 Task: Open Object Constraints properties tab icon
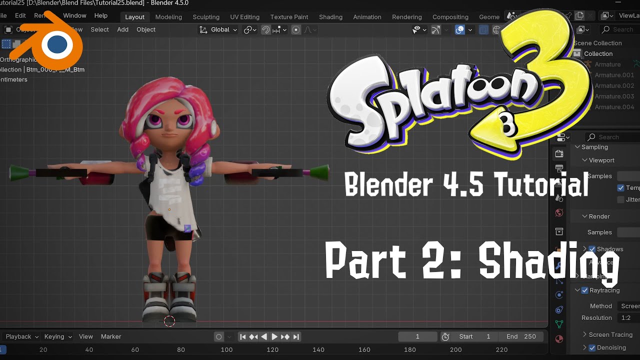point(559,309)
